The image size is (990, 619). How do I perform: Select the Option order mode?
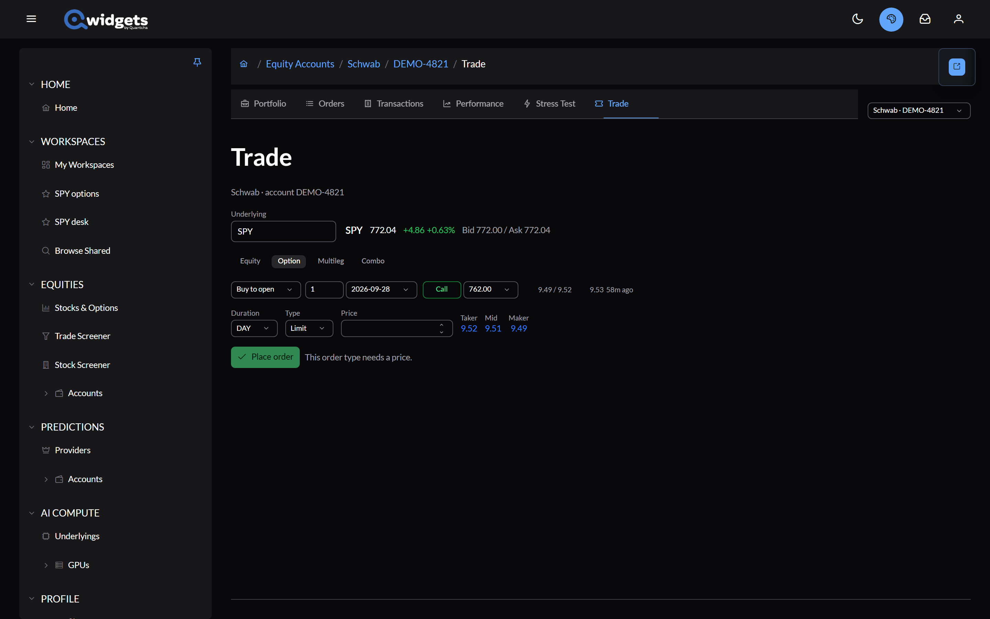289,261
